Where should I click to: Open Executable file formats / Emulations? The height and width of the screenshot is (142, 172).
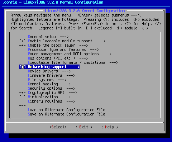click(x=73, y=62)
